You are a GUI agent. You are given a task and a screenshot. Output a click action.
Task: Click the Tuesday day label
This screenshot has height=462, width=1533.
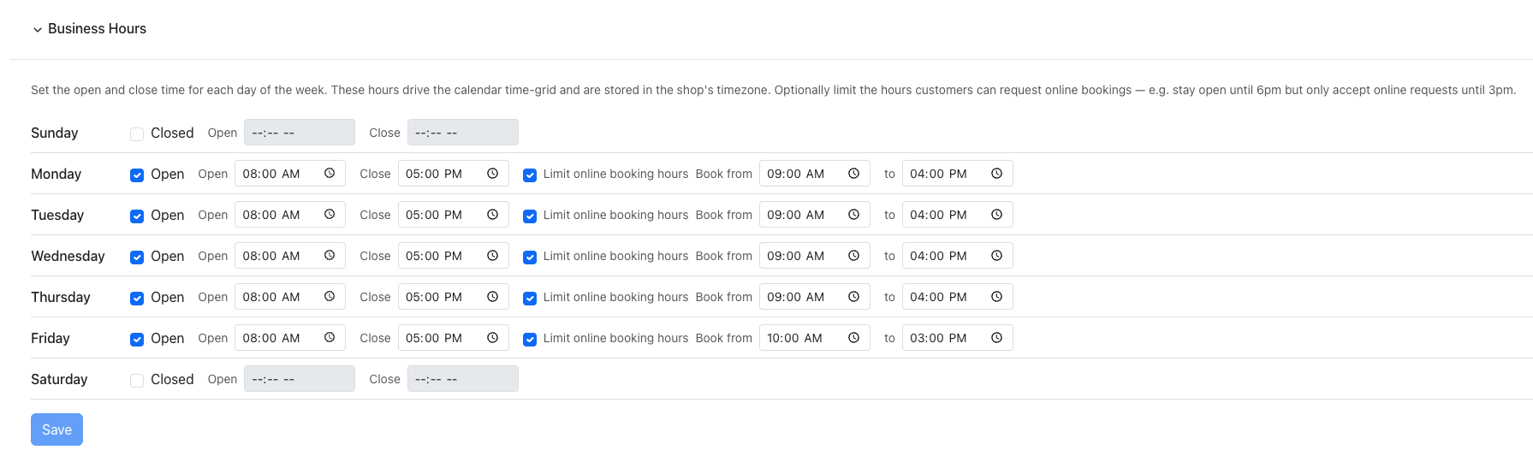pos(57,215)
